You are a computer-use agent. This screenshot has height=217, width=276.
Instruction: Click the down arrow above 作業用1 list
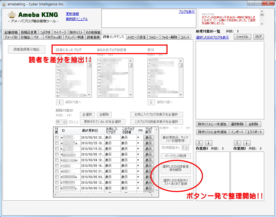point(209,143)
